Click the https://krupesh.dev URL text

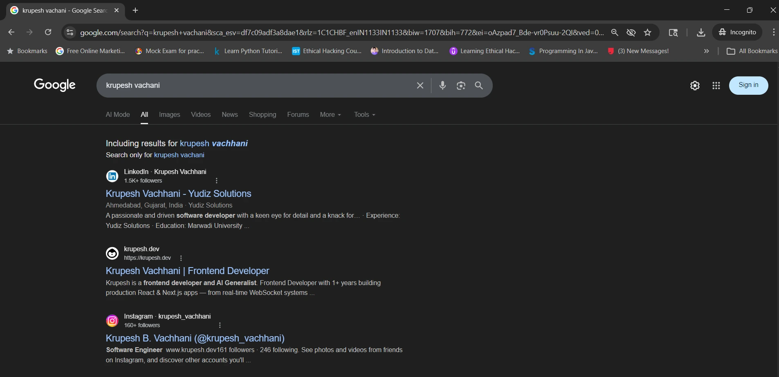click(x=147, y=258)
